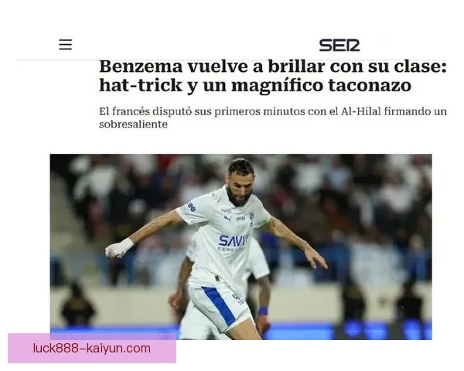Image resolution: width=464 pixels, height=371 pixels.
Task: Open the Benzema hat-trick headline
Action: click(x=272, y=76)
